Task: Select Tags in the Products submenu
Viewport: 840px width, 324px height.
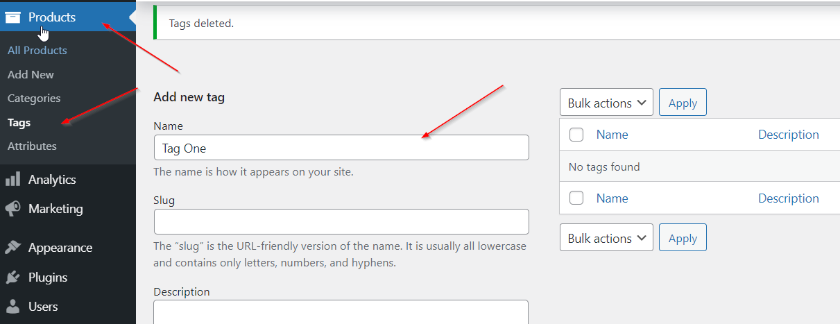Action: pyautogui.click(x=19, y=122)
